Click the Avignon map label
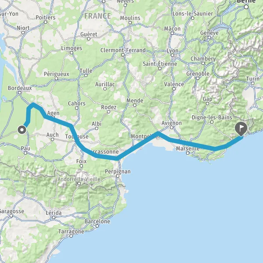Screen dimensions: 263x263 click(x=171, y=123)
